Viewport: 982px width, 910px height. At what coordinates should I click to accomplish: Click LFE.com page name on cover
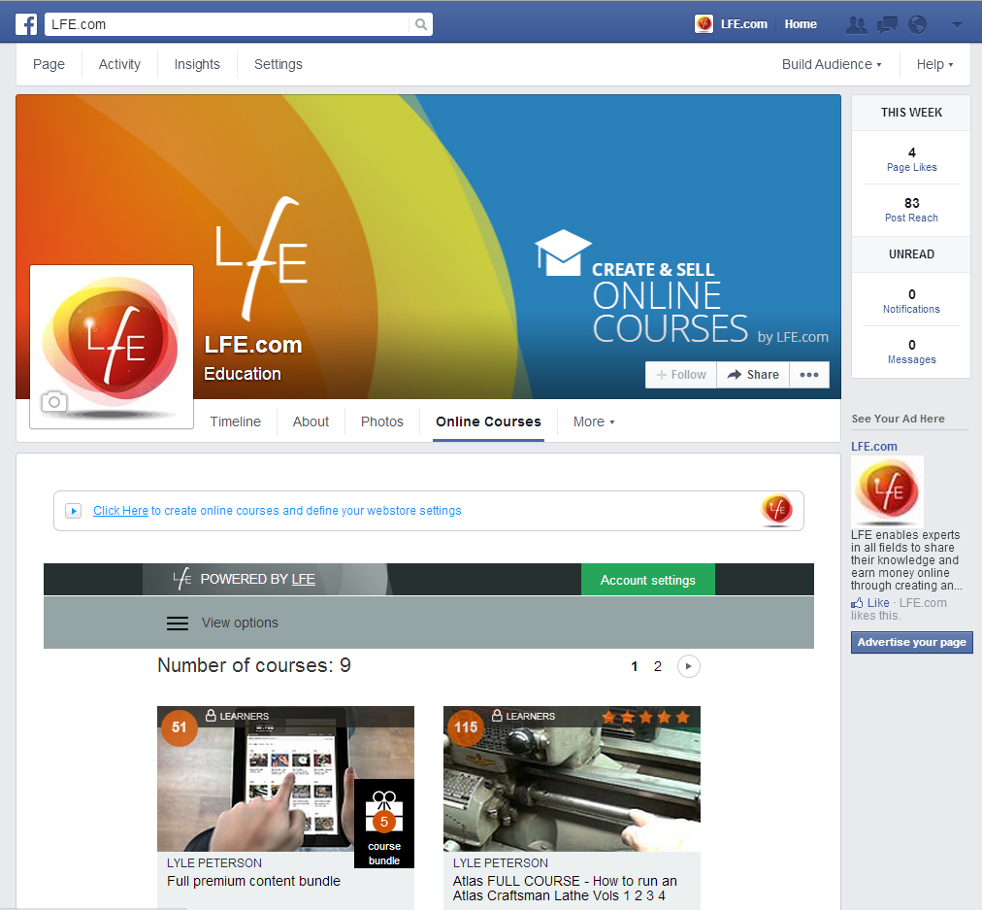coord(253,345)
